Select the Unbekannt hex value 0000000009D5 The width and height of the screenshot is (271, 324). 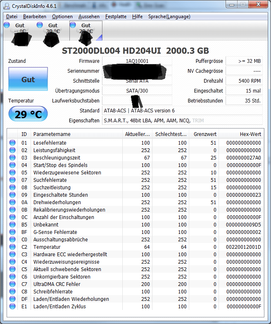pyautogui.click(x=244, y=225)
